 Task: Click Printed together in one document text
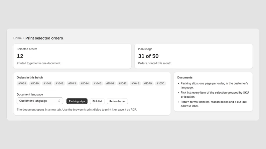(x=39, y=63)
